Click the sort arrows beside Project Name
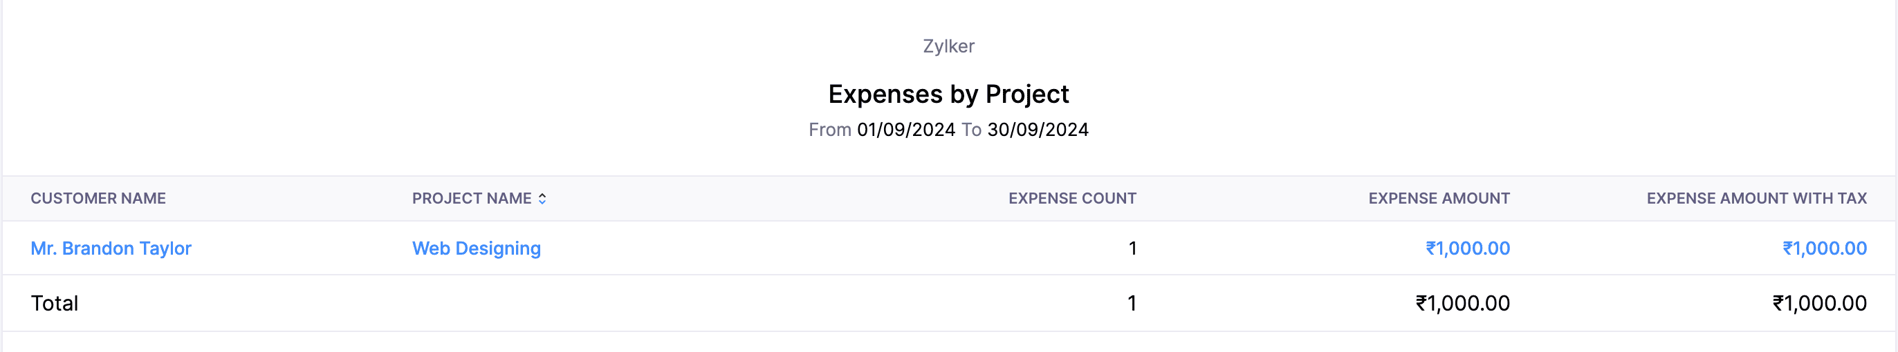1898x352 pixels. pos(542,198)
